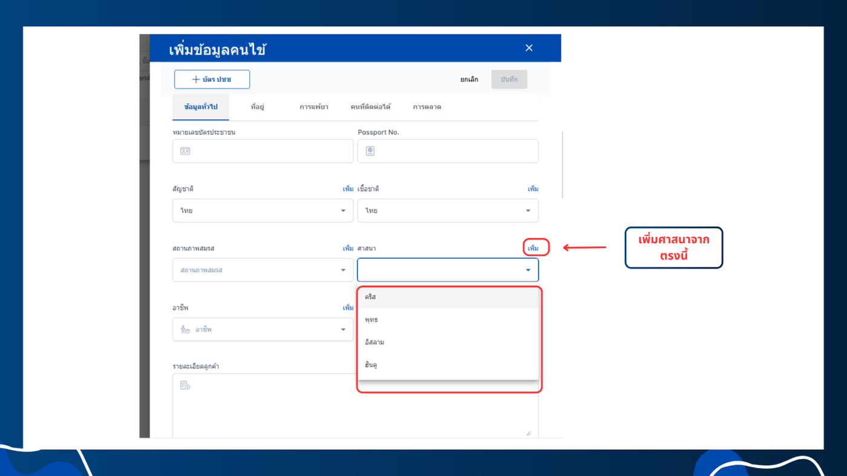The image size is (847, 476).
Task: Select the คนที่ติดต่อได้ tab
Action: [x=370, y=107]
